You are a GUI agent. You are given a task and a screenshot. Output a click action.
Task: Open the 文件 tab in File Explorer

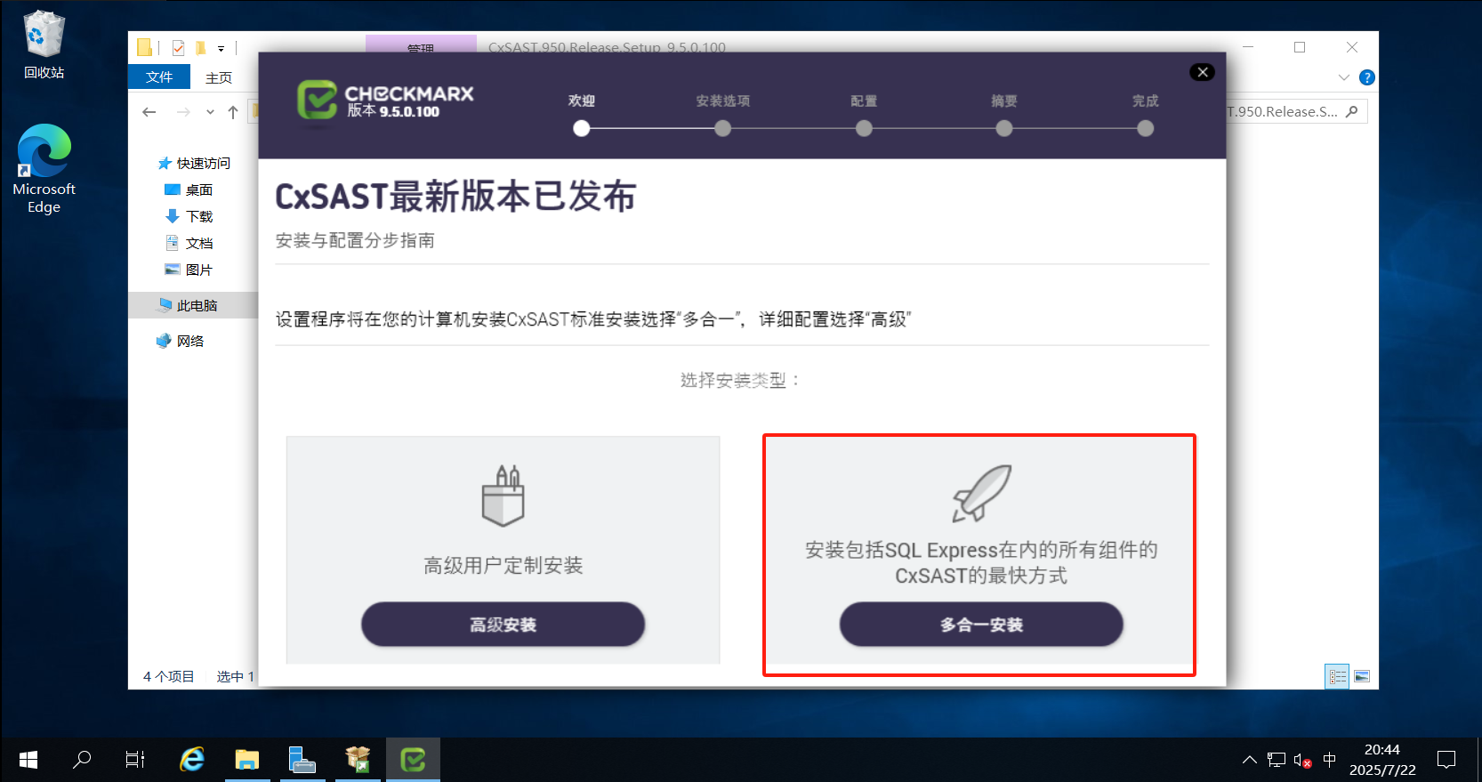(159, 77)
